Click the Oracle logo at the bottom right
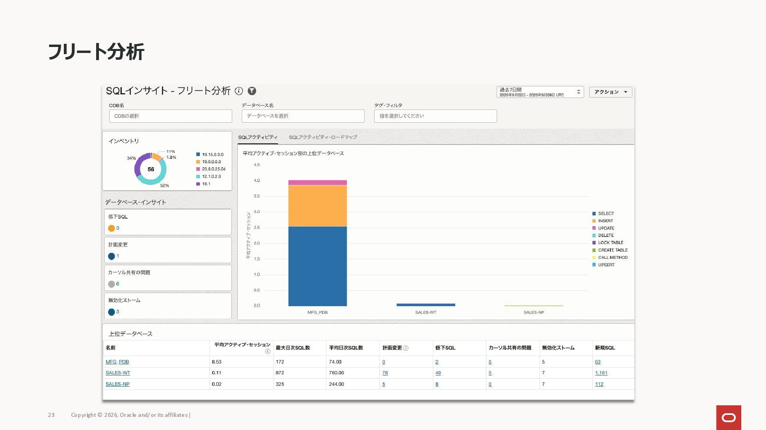The image size is (766, 430). coord(728,417)
